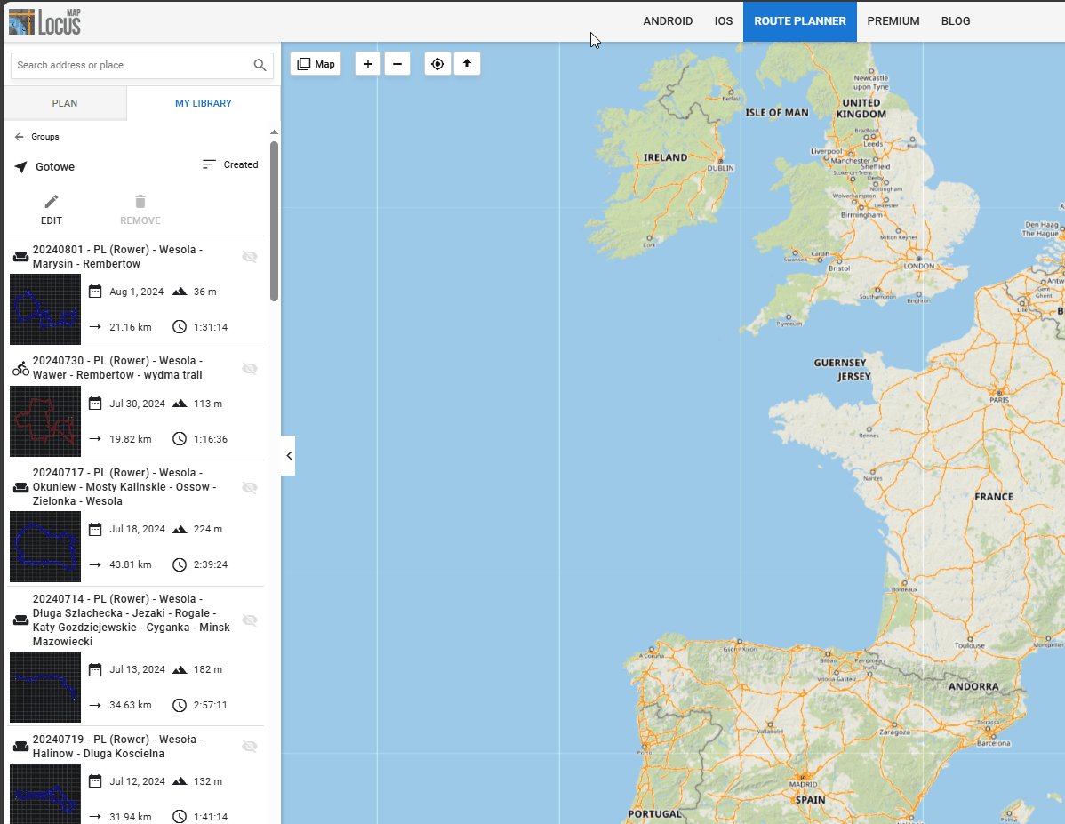Click the back arrow to Groups

[x=20, y=137]
